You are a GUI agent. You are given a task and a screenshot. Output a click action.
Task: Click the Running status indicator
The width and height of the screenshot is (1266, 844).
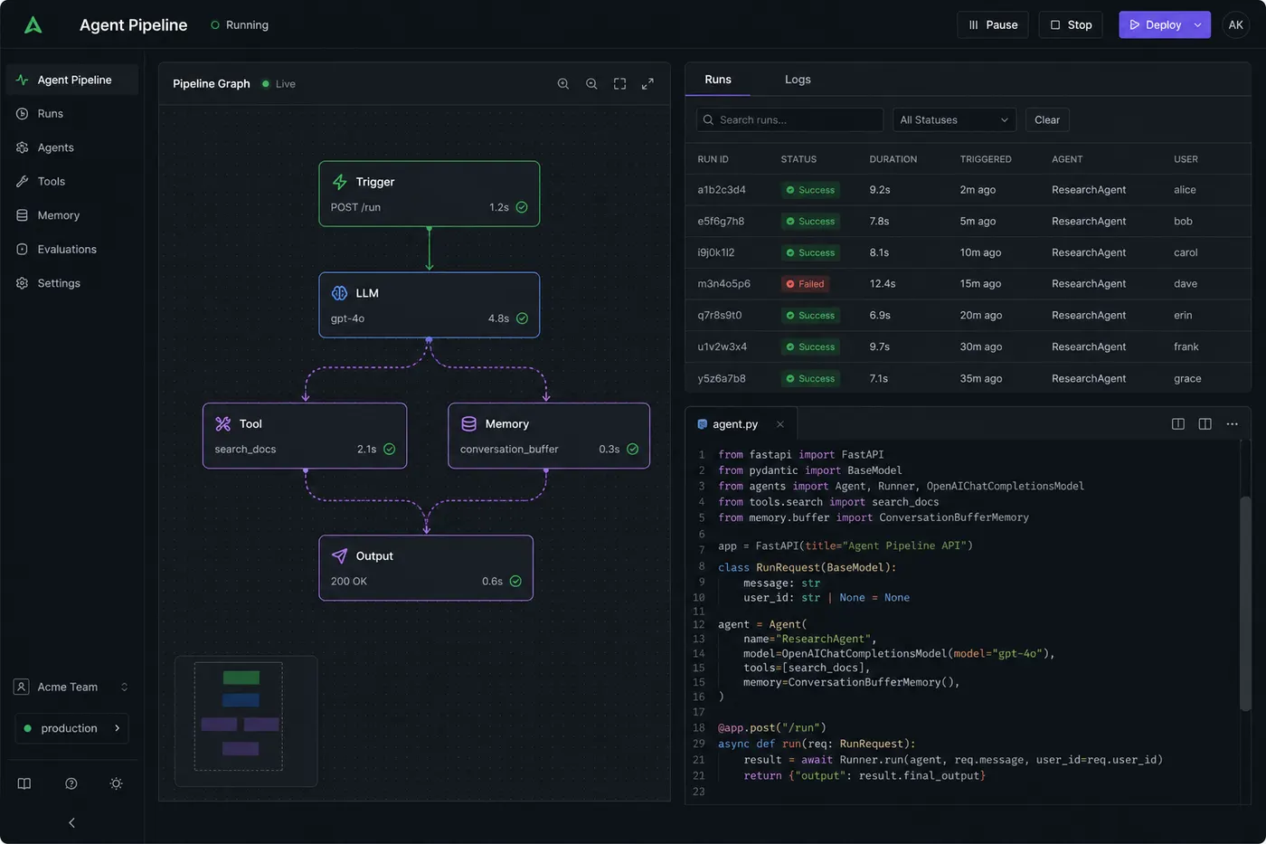click(x=240, y=25)
